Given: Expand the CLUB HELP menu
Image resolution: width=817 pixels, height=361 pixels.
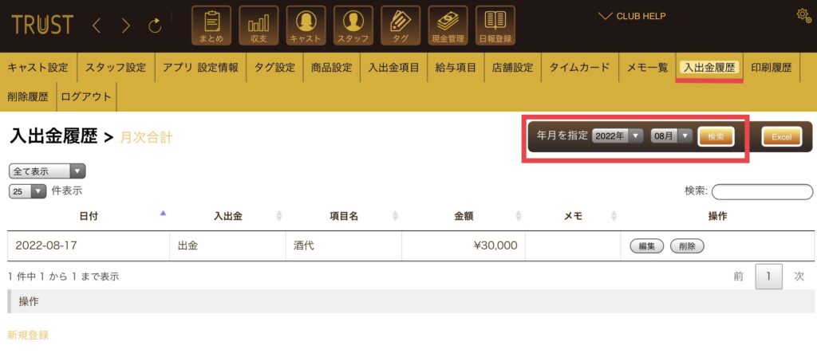Looking at the screenshot, I should (632, 16).
